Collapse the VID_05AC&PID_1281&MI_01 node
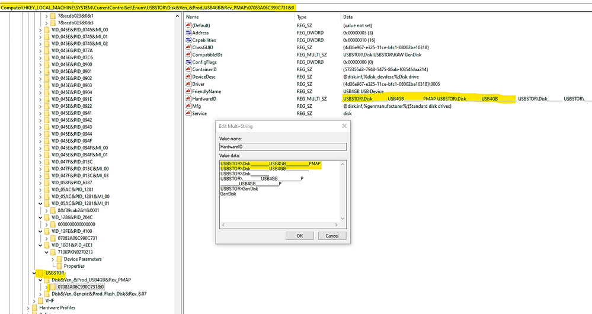This screenshot has height=314, width=592. point(40,203)
